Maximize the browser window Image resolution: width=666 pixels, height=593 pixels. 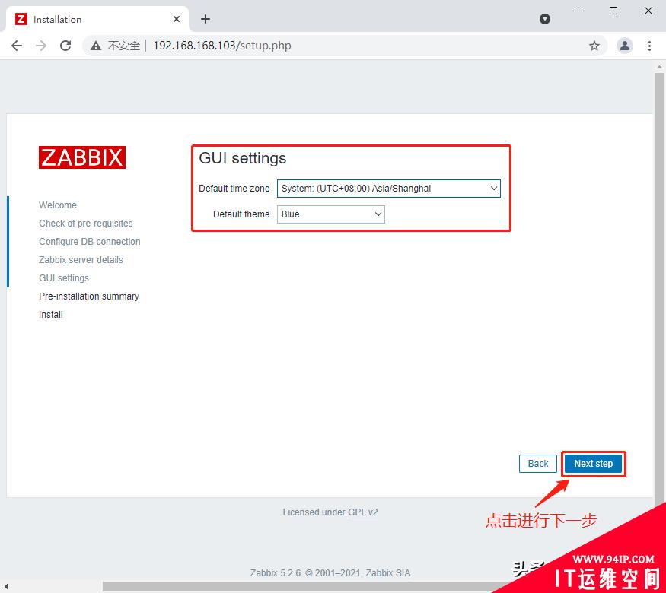click(x=613, y=11)
